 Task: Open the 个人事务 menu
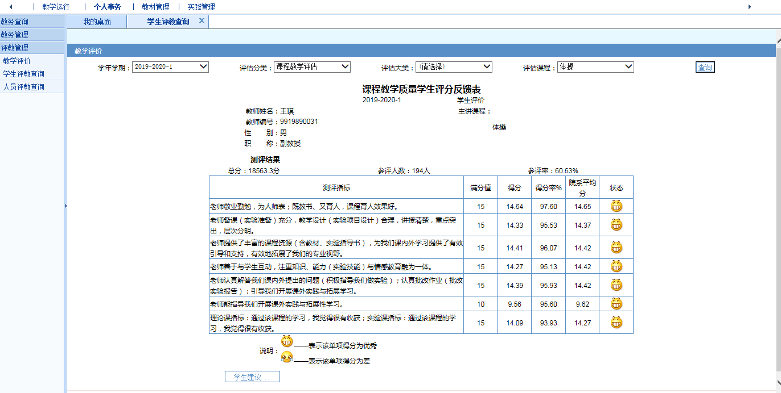[108, 7]
